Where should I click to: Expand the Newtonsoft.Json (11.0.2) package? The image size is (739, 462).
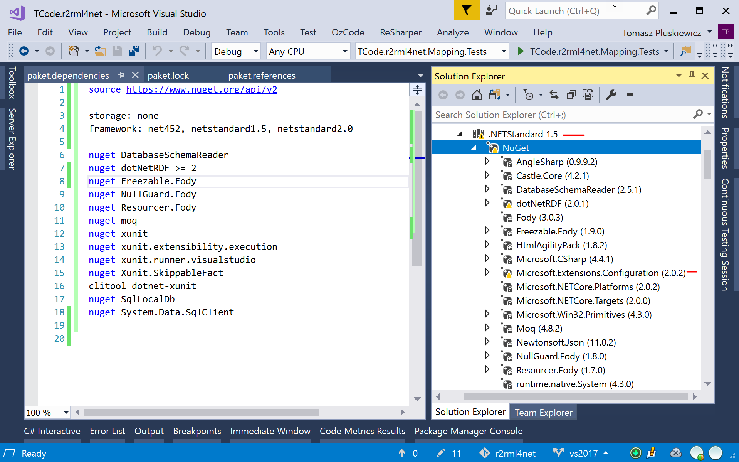(x=487, y=342)
